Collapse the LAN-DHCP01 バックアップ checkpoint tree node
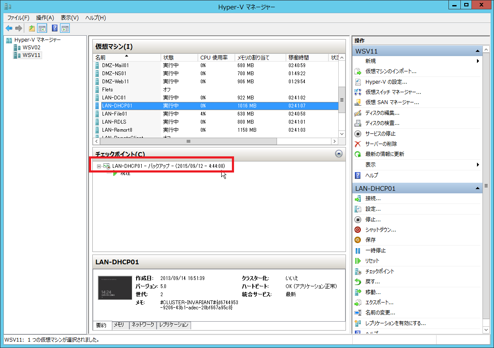Screen dimensions: 494x348 coord(99,166)
